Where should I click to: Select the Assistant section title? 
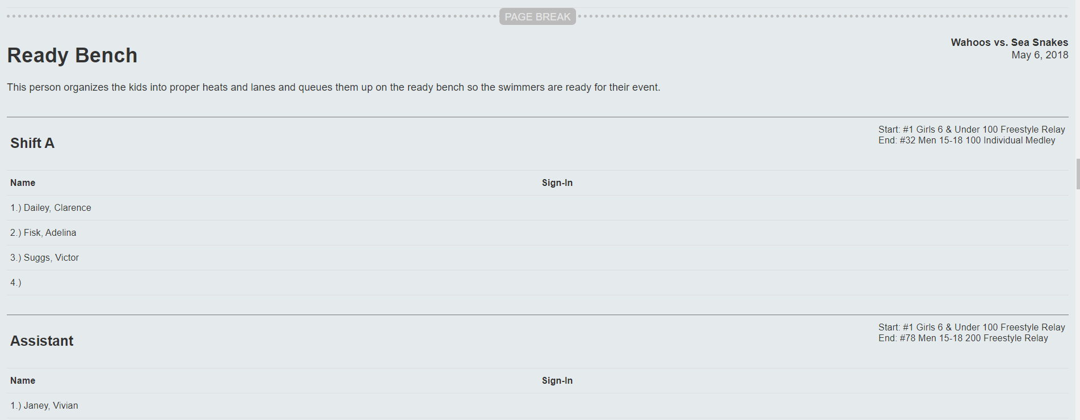click(x=42, y=341)
